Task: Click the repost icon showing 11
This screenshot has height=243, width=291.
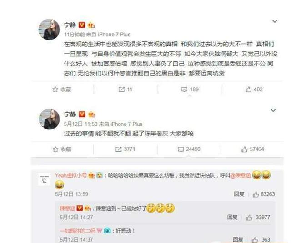Action: 121,89
